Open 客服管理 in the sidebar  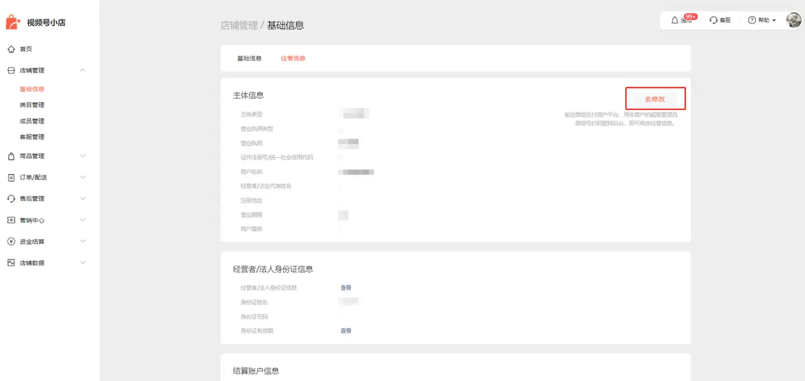[x=32, y=137]
